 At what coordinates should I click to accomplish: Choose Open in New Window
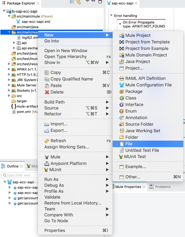point(75,51)
